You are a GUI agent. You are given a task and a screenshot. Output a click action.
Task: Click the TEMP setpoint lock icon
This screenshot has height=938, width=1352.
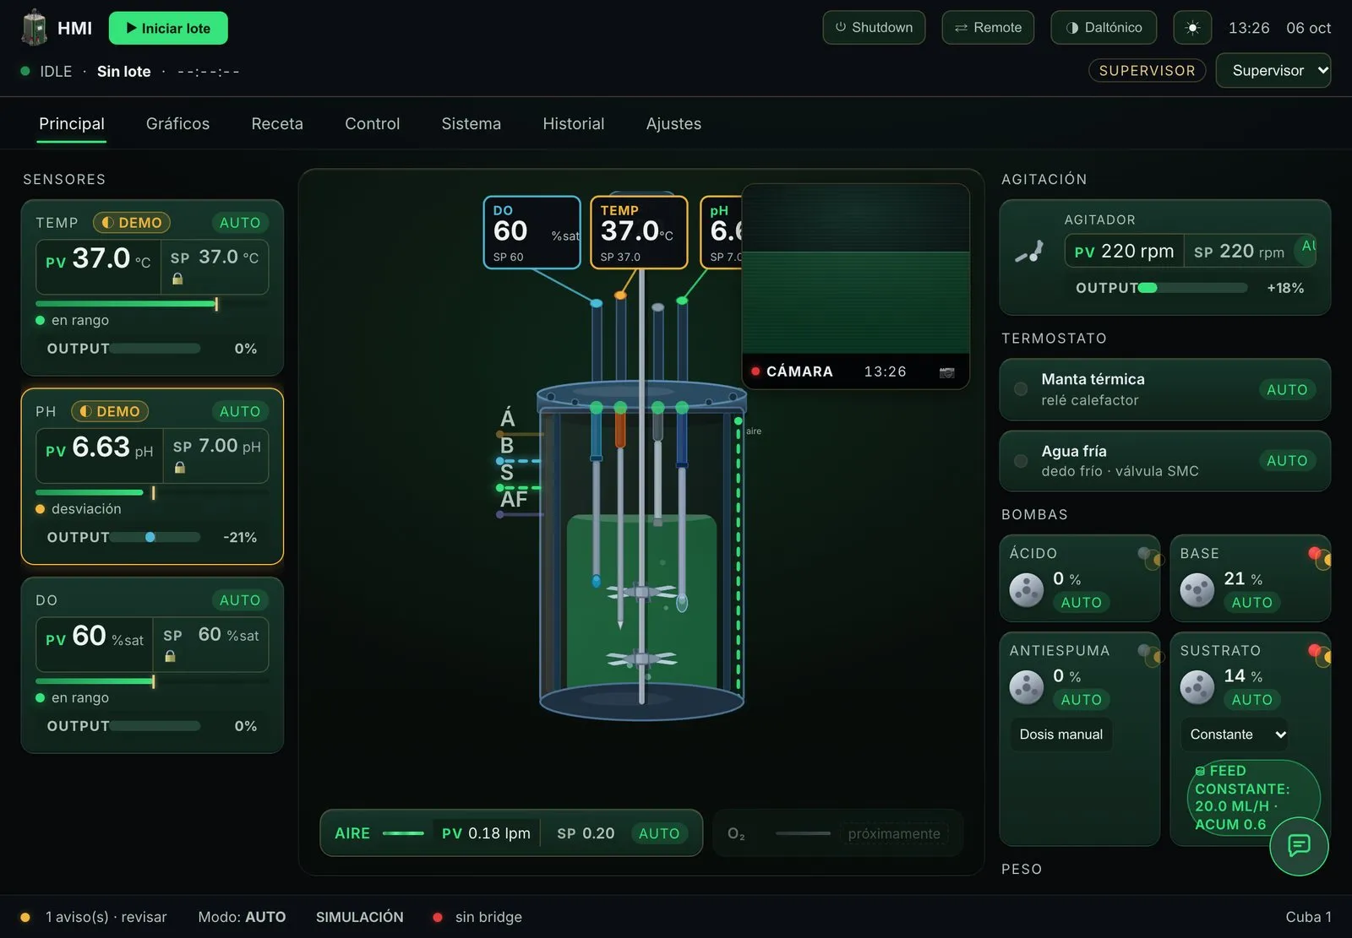tap(177, 279)
